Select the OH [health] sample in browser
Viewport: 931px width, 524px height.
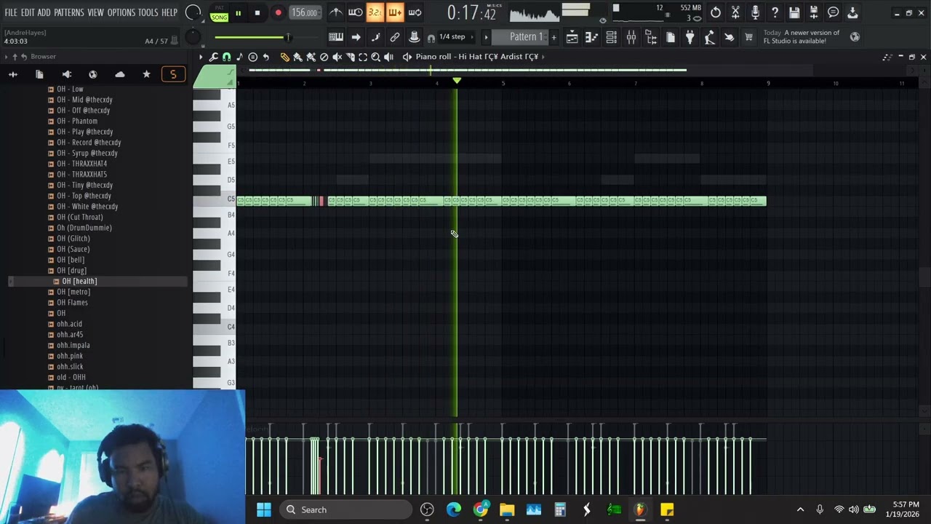(x=79, y=281)
